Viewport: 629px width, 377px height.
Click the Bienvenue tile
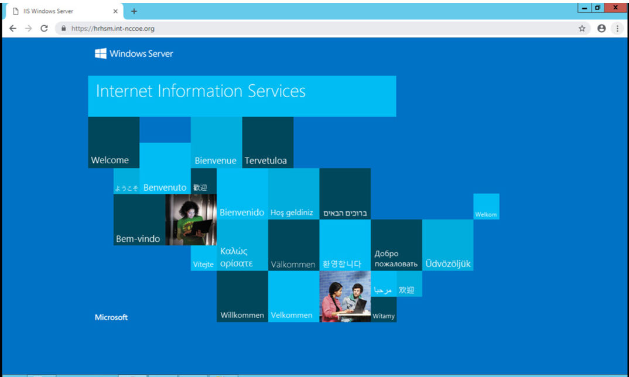216,143
